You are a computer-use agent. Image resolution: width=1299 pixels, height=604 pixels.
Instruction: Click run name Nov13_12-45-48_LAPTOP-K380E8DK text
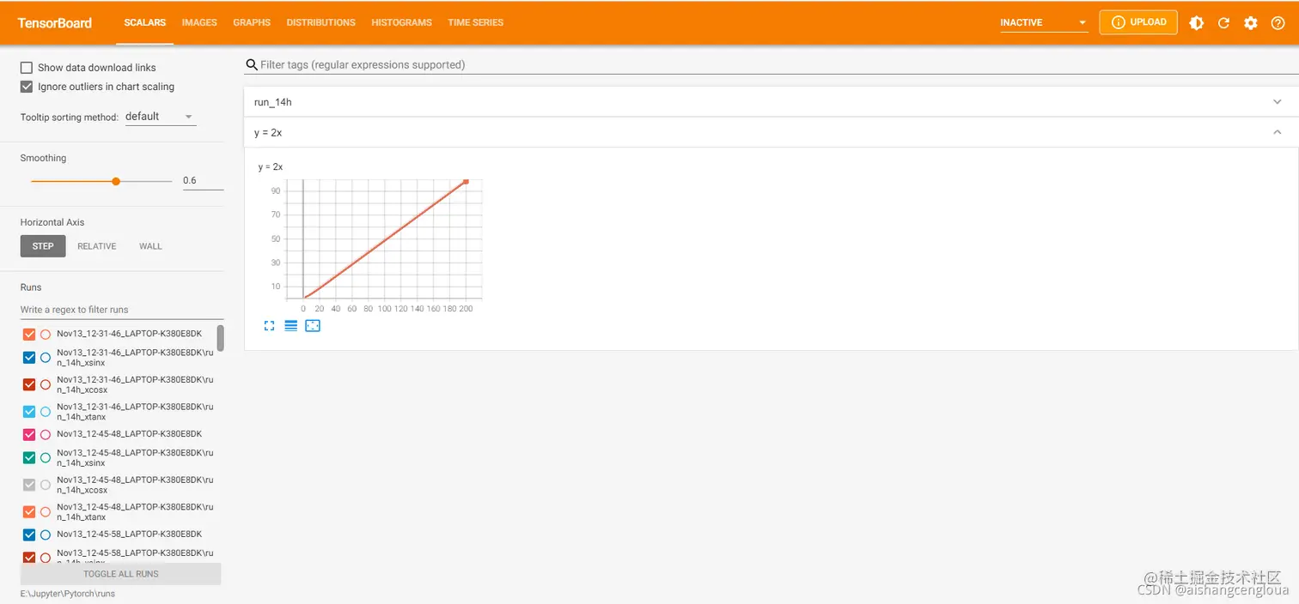[x=130, y=434]
